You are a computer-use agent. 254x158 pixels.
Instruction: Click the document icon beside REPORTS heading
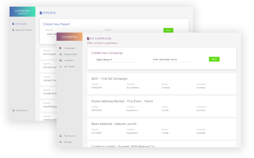(x=41, y=13)
